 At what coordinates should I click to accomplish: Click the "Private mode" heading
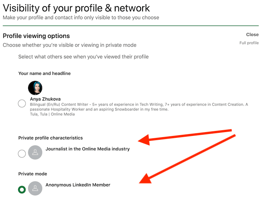33,174
